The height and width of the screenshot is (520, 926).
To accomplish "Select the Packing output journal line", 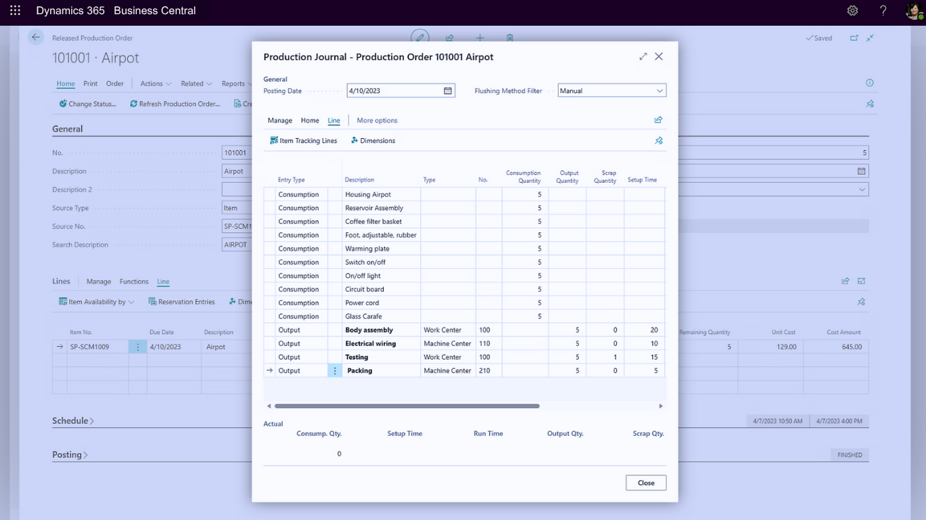I will coord(359,370).
